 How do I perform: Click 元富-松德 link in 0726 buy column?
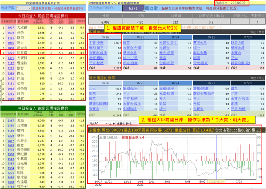(x=96, y=63)
